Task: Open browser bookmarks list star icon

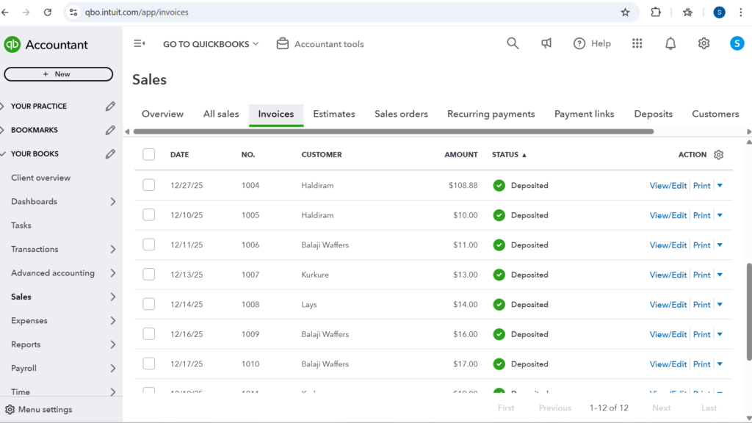Action: point(687,12)
